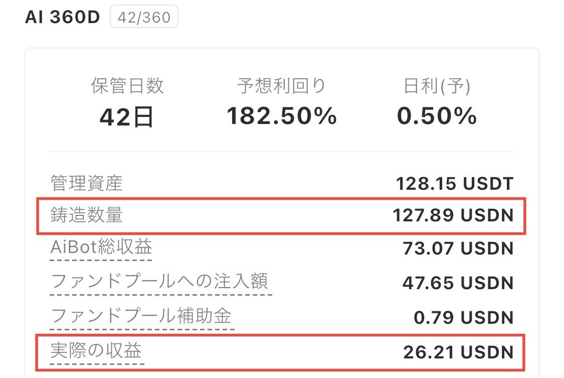Click the 42日 storage days value
The image size is (564, 378).
tap(127, 117)
